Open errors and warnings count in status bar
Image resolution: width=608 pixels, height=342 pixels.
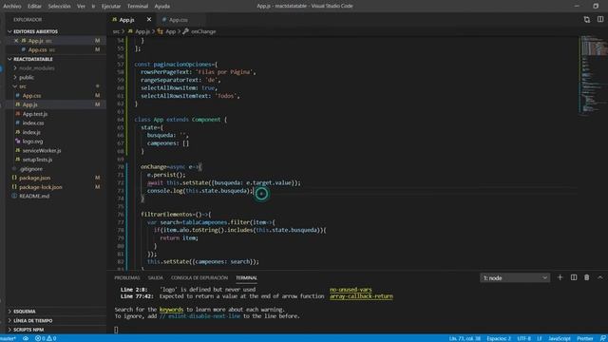pyautogui.click(x=46, y=338)
